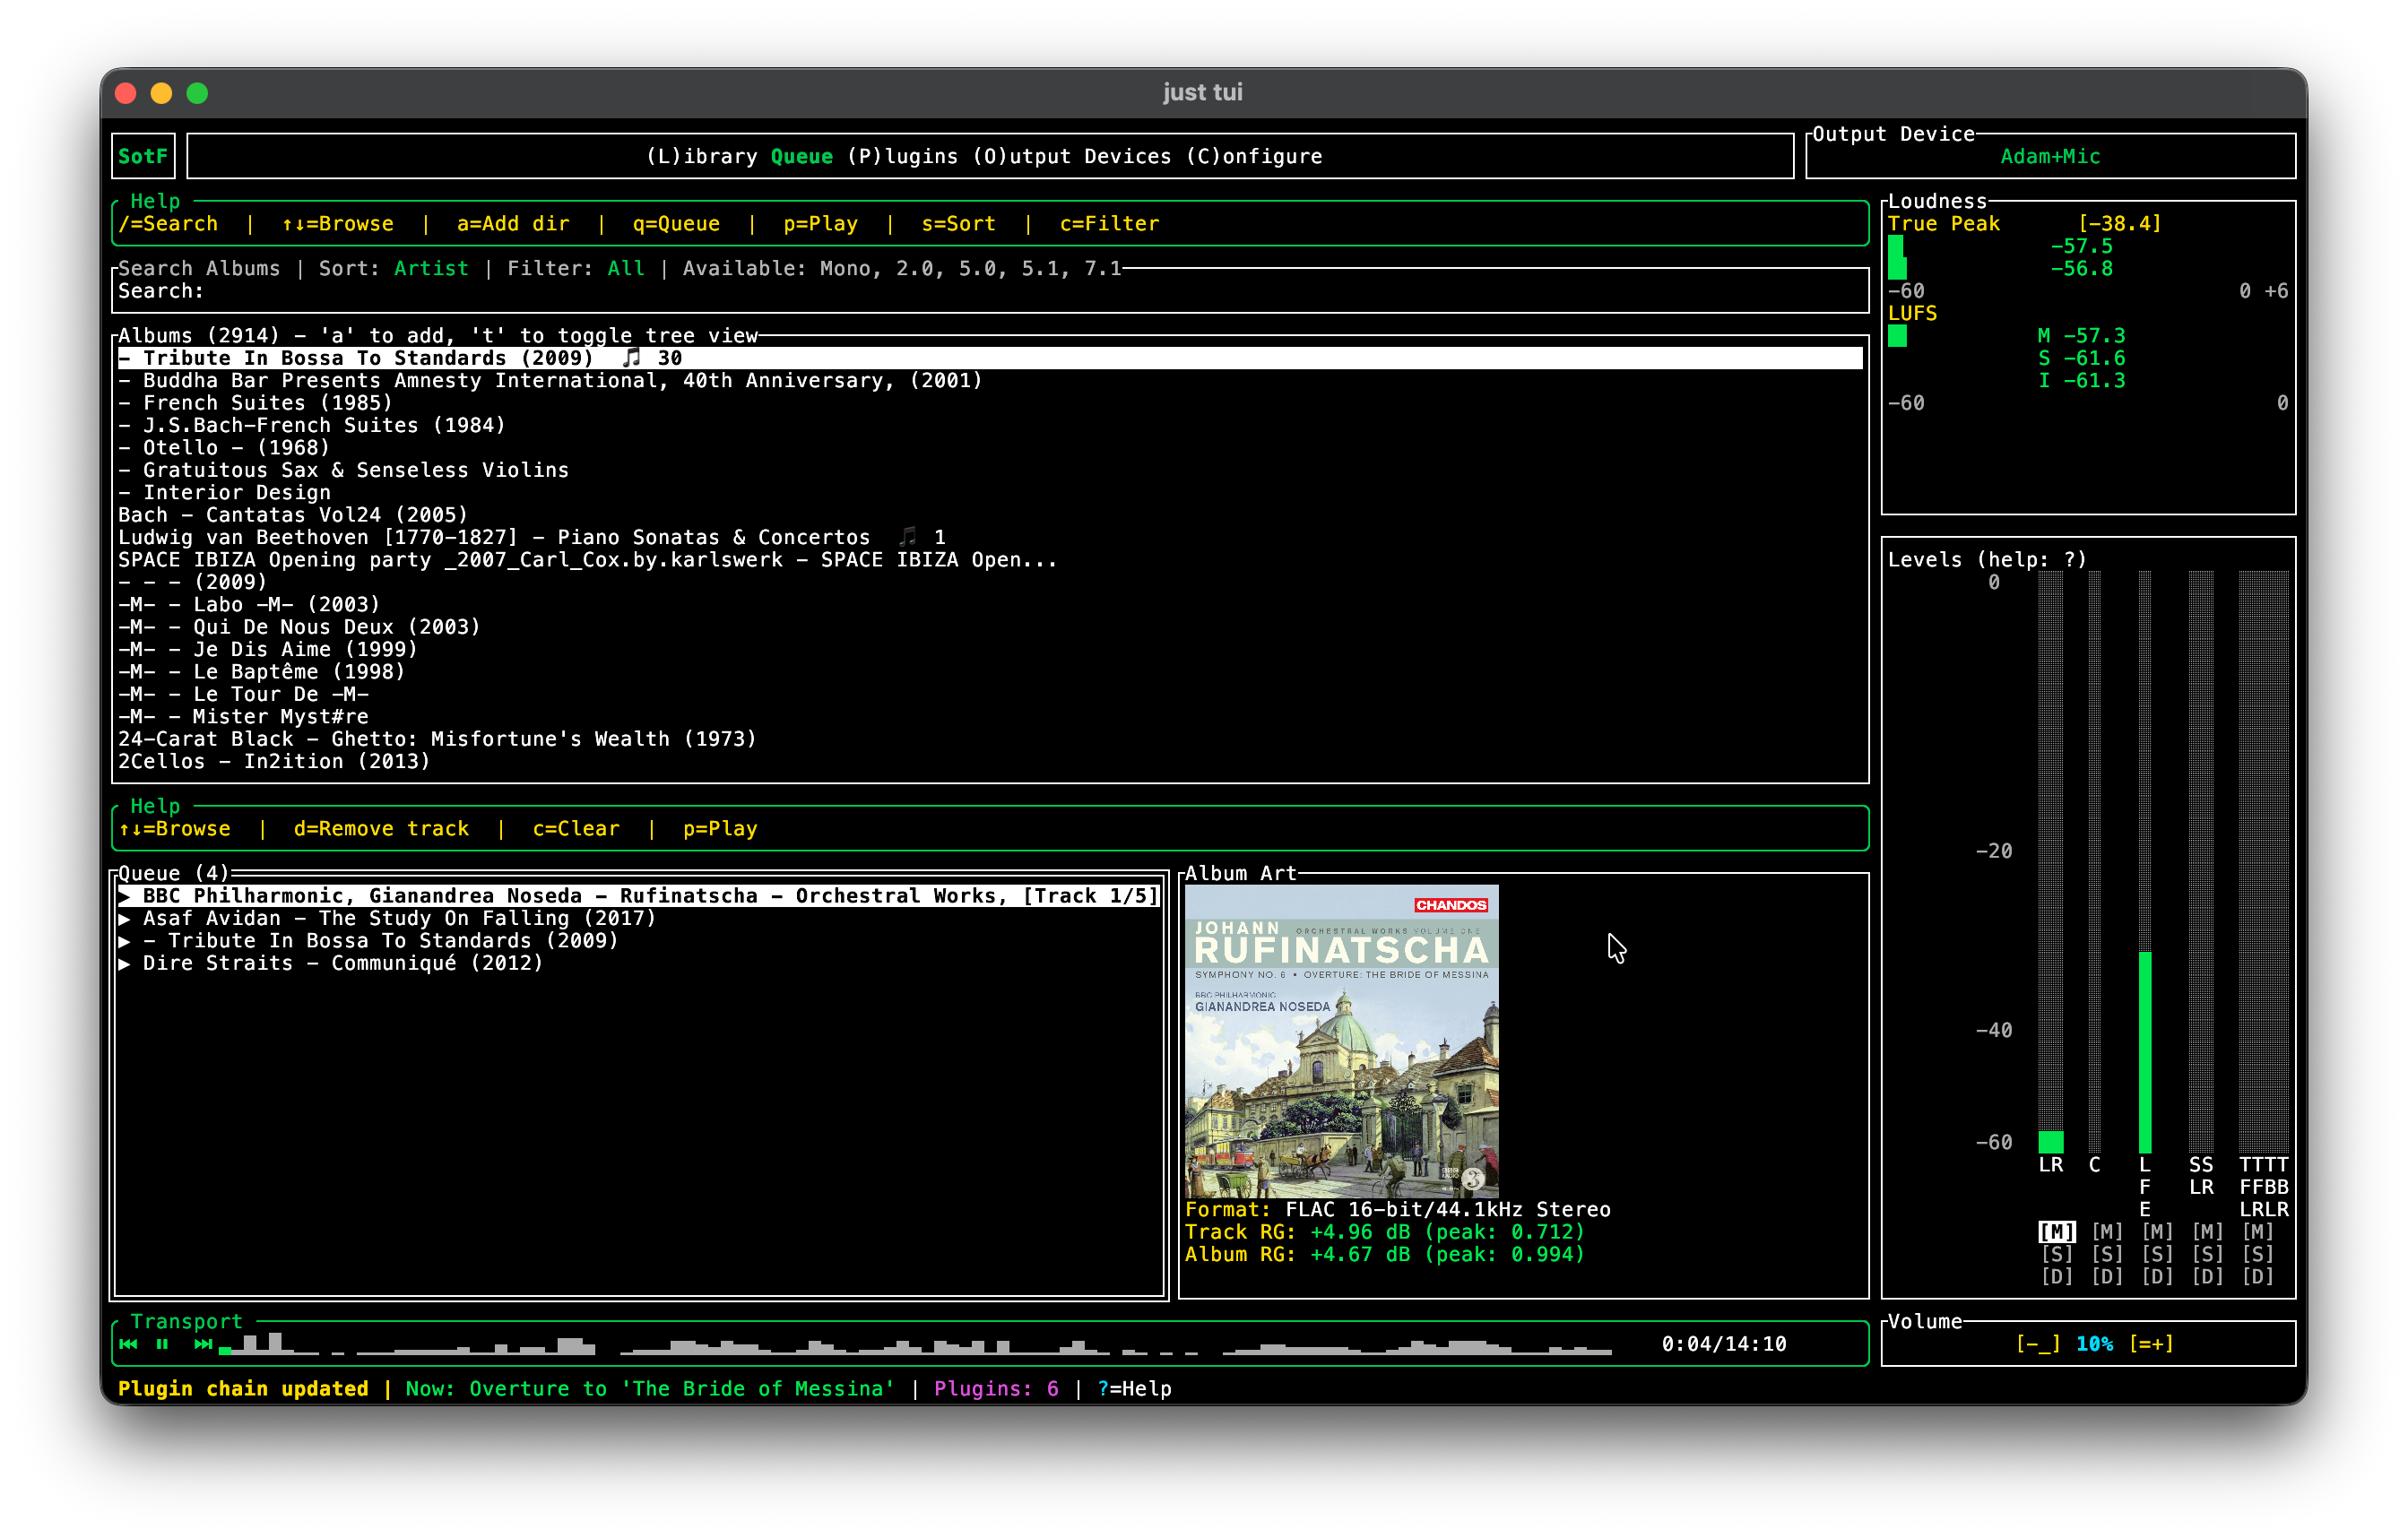Solo the C channel with [S]
Image resolution: width=2408 pixels, height=1538 pixels.
click(2107, 1254)
